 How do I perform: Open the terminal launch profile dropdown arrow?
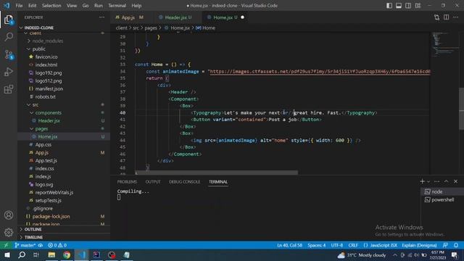pos(428,181)
